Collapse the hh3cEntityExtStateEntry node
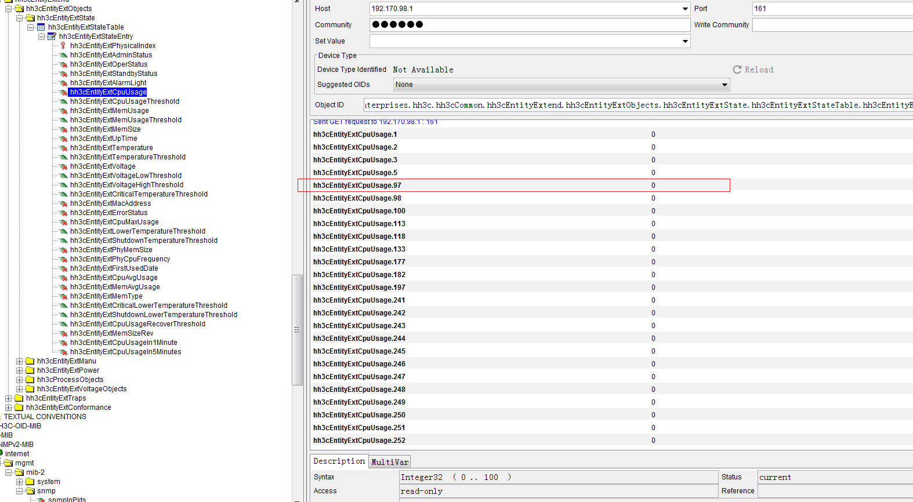 pos(42,37)
